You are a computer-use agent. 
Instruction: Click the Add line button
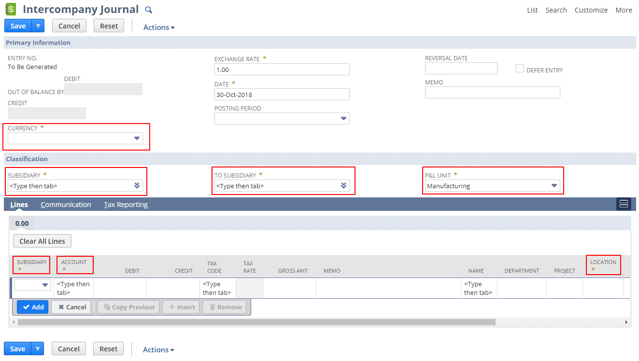(33, 307)
